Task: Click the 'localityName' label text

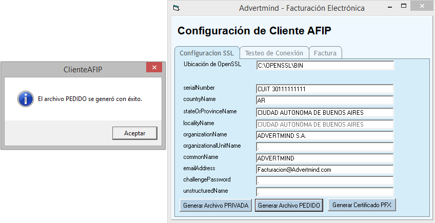Action: (x=199, y=123)
